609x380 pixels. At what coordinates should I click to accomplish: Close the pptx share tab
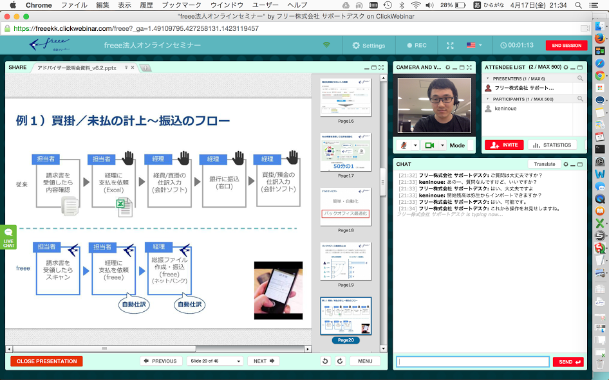tap(133, 68)
